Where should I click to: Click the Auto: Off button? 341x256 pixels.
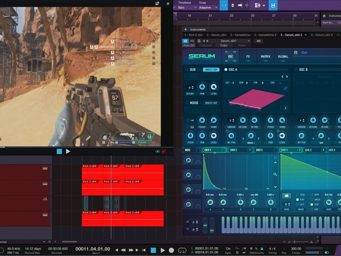(x=189, y=45)
